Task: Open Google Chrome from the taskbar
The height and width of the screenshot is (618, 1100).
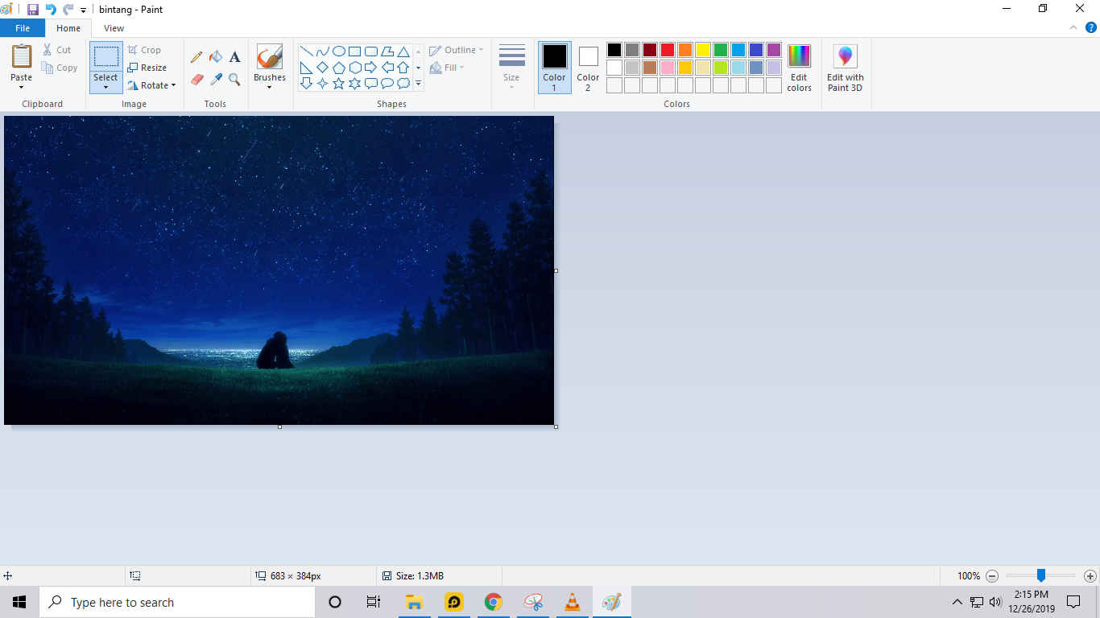Action: click(494, 602)
